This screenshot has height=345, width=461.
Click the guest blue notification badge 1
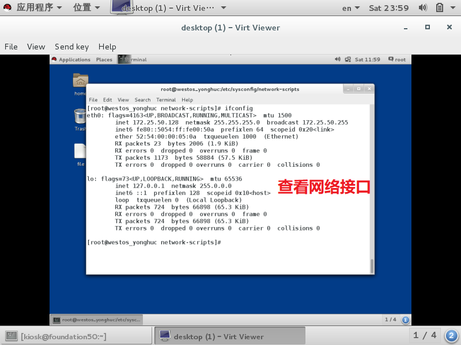click(406, 320)
